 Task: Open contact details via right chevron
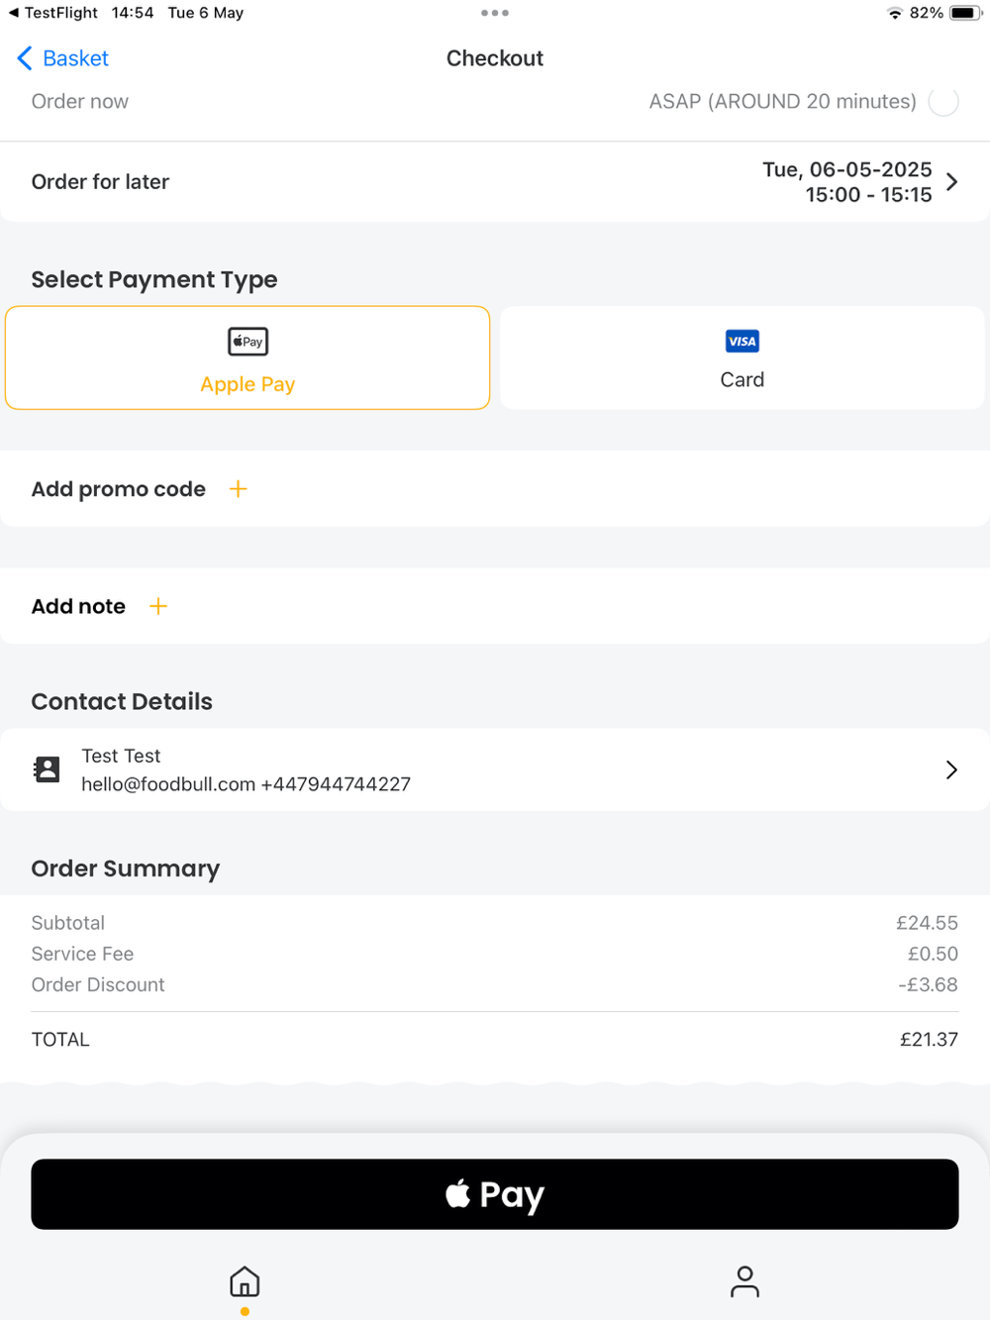click(x=951, y=769)
